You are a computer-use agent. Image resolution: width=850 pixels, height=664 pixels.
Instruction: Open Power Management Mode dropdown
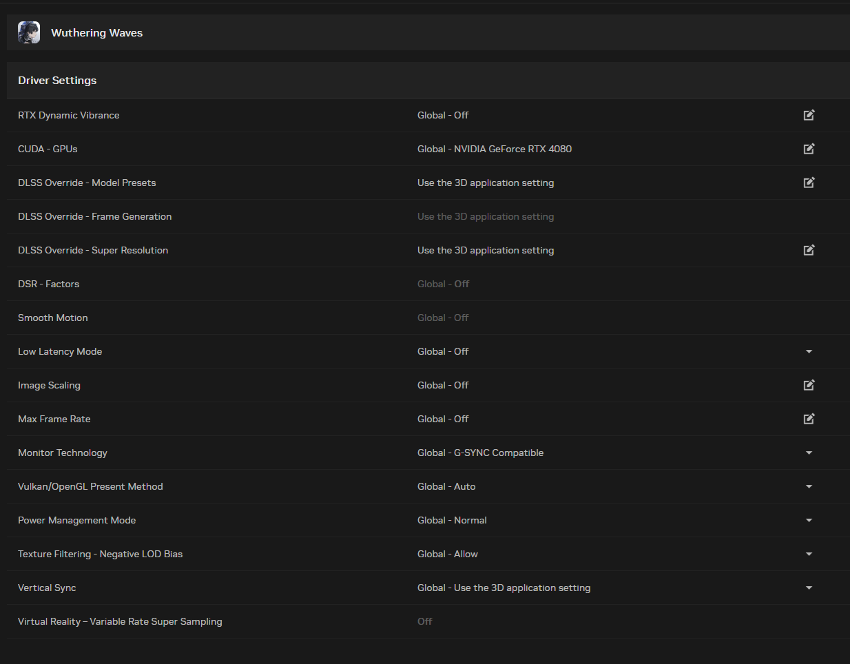[x=809, y=520]
